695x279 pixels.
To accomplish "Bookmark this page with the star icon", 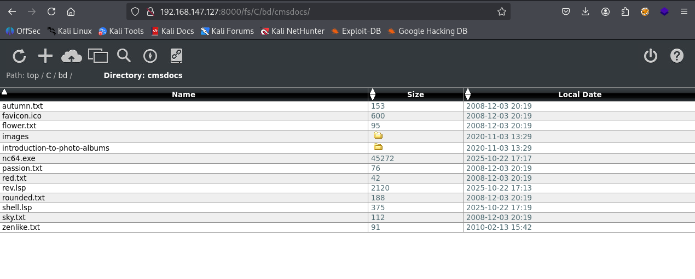I will pyautogui.click(x=501, y=11).
